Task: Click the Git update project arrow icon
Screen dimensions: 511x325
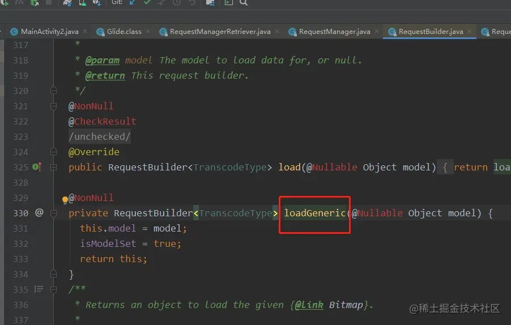Action: tap(133, 2)
